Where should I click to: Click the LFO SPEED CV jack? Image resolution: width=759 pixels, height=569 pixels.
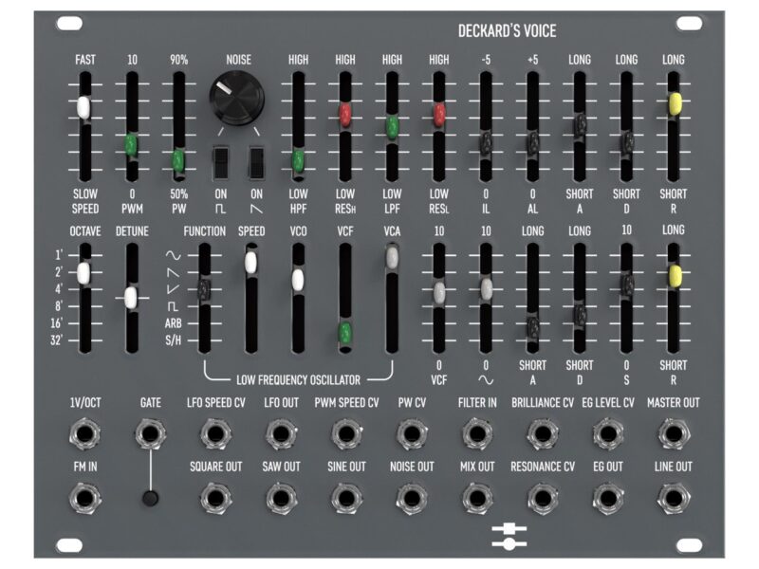click(215, 433)
